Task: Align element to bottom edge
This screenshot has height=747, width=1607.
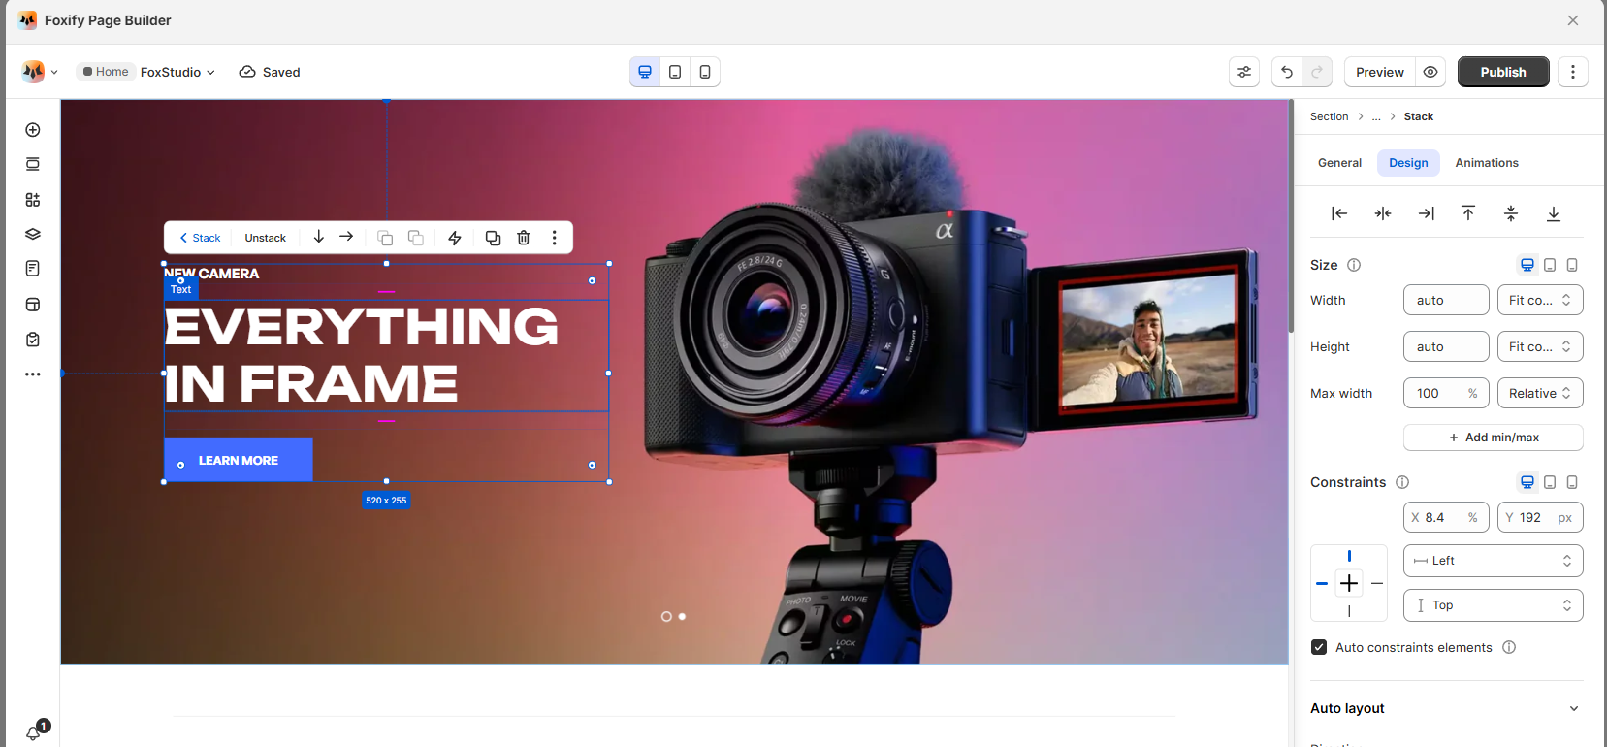Action: click(x=1554, y=213)
